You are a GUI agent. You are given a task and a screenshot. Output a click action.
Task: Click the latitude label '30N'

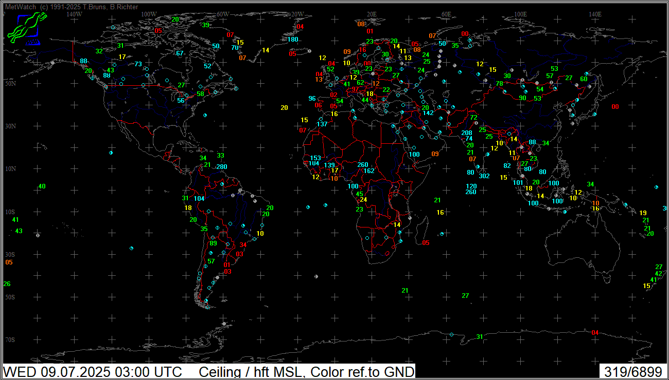point(10,126)
